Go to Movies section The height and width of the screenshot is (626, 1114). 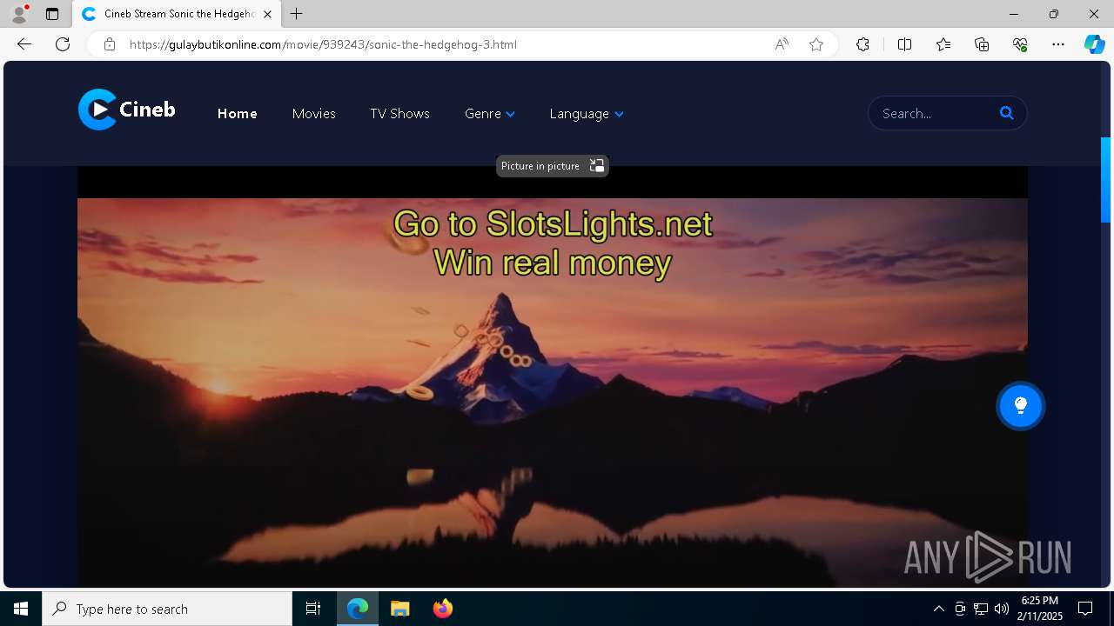pyautogui.click(x=313, y=114)
